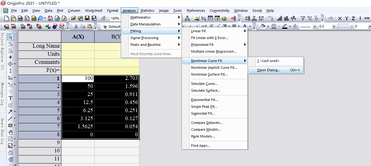Click the Copy icon in toolbar
Screen dimensions: 371x166
[83, 26]
